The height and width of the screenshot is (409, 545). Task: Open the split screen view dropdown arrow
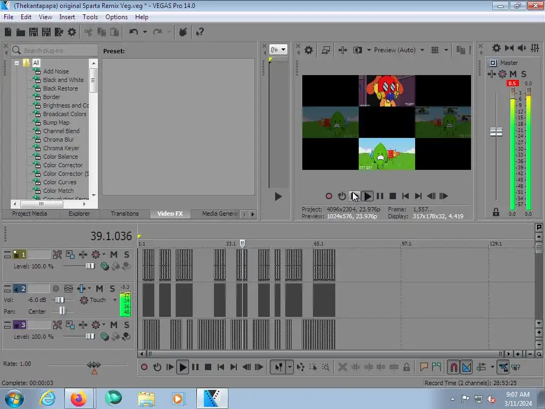[369, 50]
